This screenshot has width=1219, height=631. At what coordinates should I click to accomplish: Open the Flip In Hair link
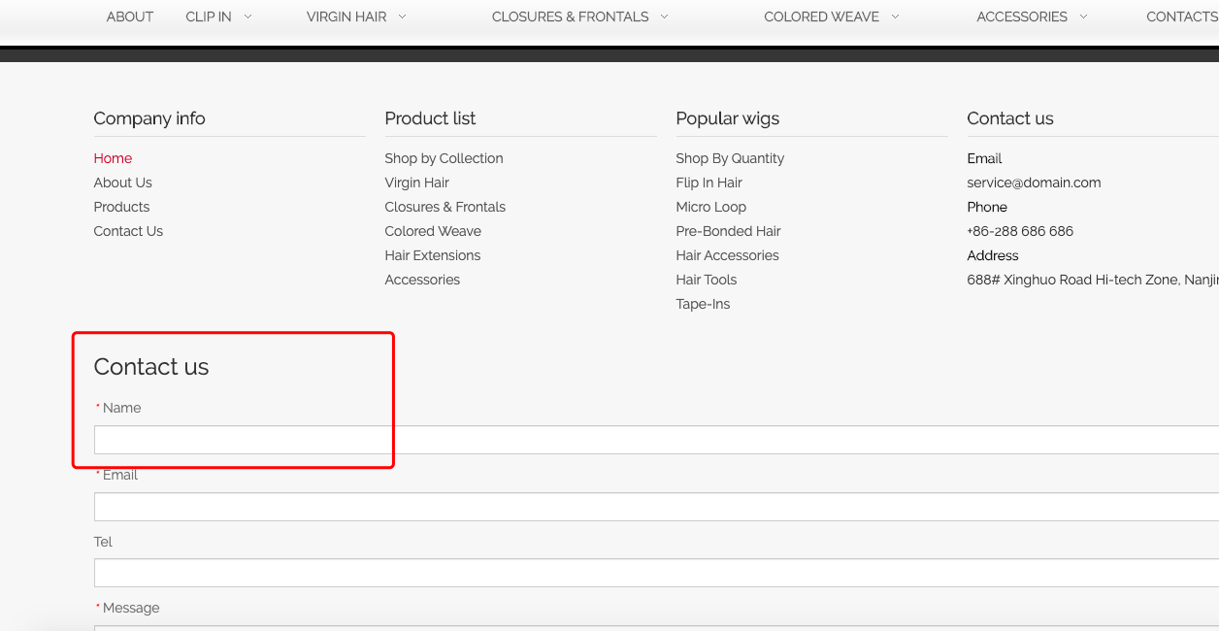[708, 183]
